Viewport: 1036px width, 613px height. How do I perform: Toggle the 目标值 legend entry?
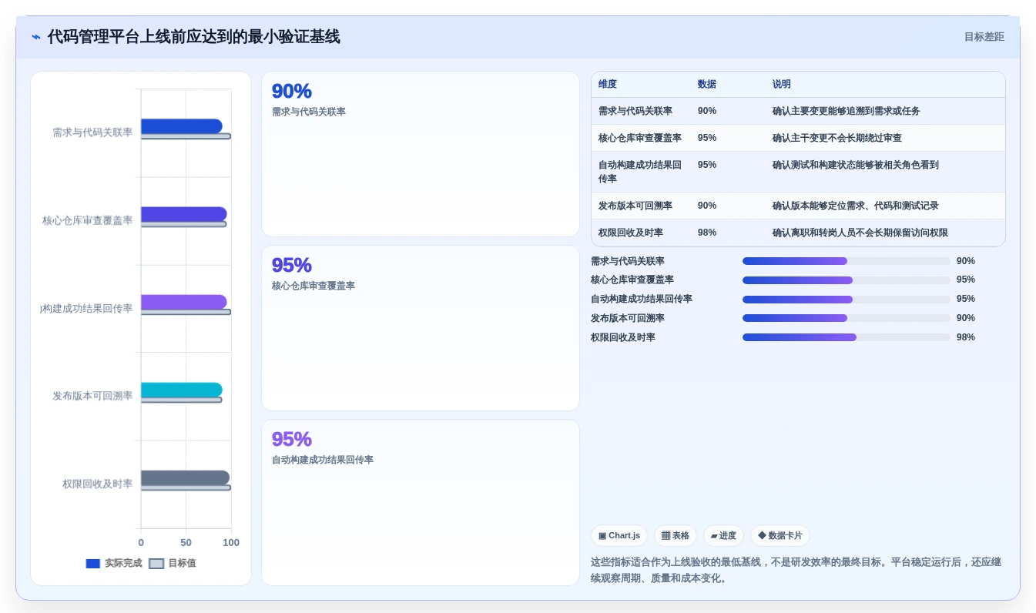pos(173,564)
